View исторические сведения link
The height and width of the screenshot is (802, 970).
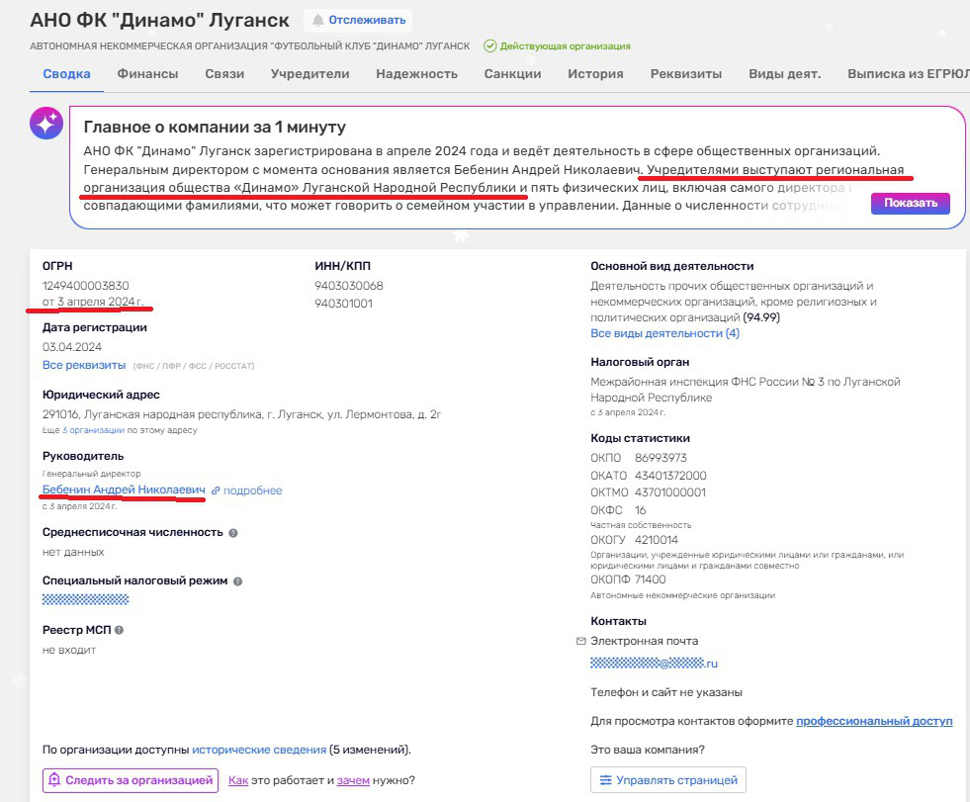click(259, 750)
